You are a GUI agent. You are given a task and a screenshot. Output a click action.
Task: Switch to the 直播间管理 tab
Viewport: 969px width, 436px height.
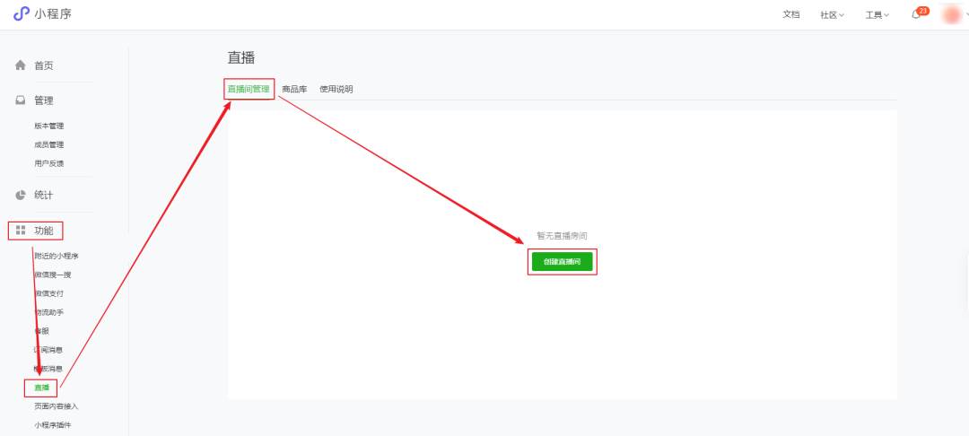[249, 89]
